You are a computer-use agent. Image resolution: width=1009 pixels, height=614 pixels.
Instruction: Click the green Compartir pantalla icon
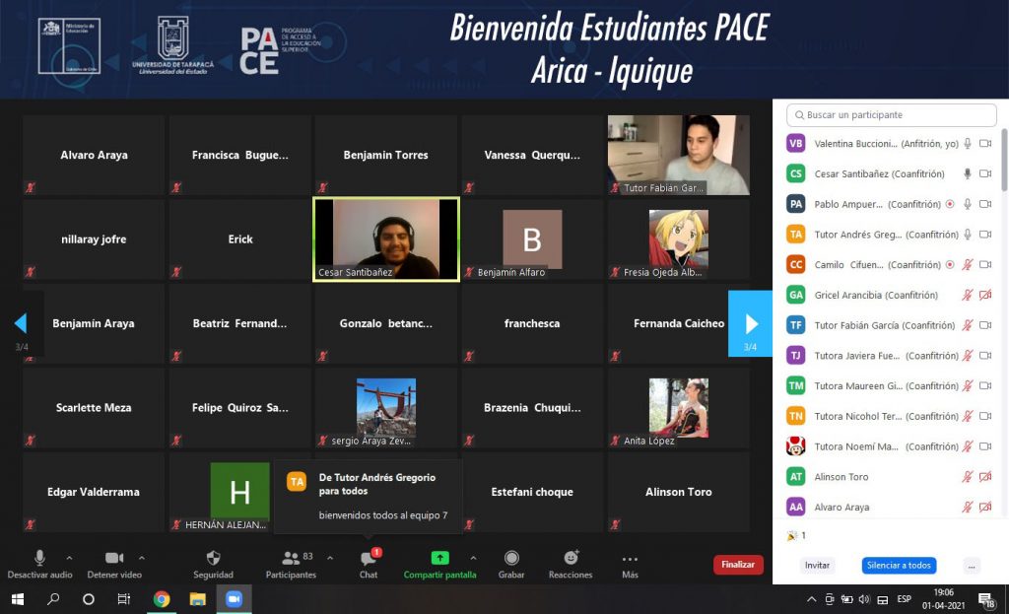(439, 559)
